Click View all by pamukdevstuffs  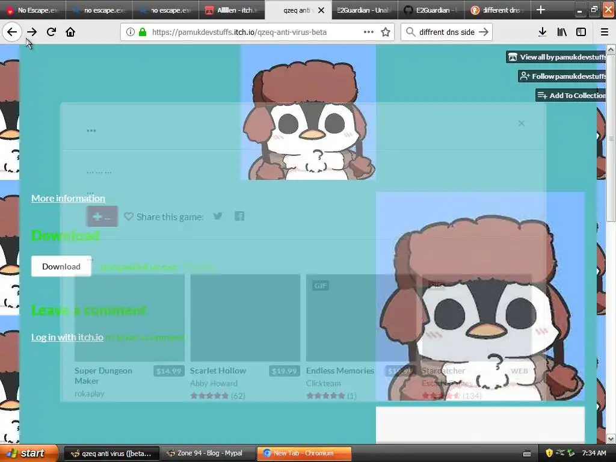[556, 57]
